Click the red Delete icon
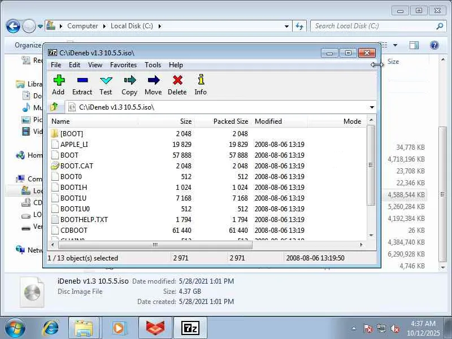 click(177, 80)
